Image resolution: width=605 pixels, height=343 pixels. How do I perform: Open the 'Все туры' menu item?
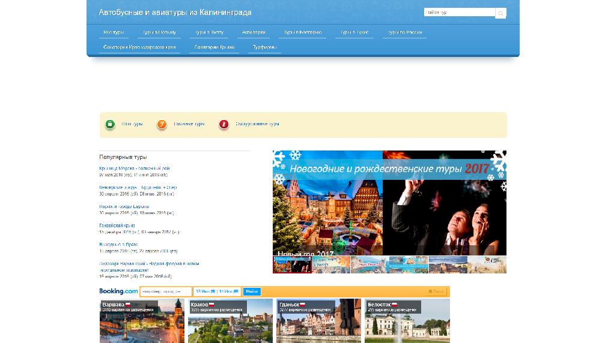pos(114,32)
